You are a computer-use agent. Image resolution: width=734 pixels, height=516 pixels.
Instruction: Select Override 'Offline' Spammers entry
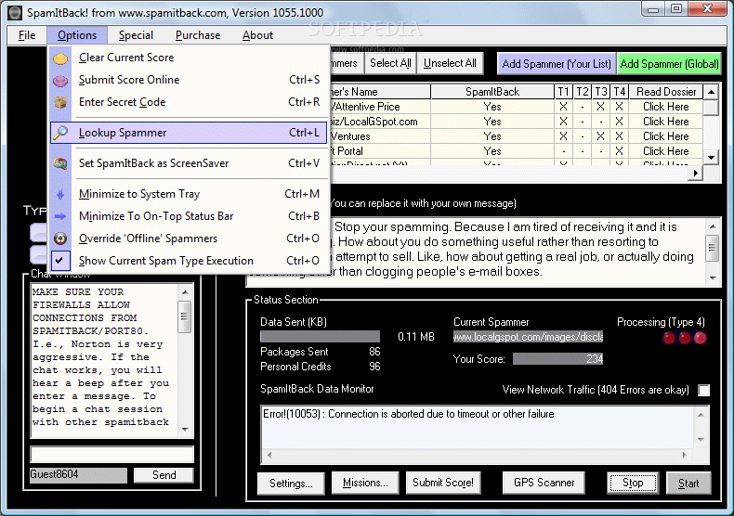coord(190,239)
